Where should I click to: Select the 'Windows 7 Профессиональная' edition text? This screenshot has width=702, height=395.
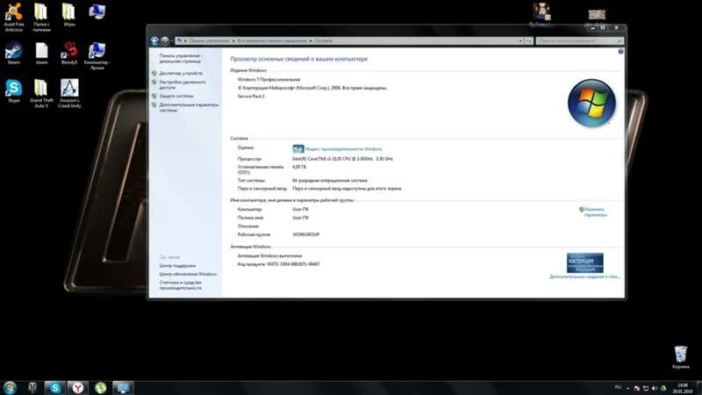pos(269,79)
